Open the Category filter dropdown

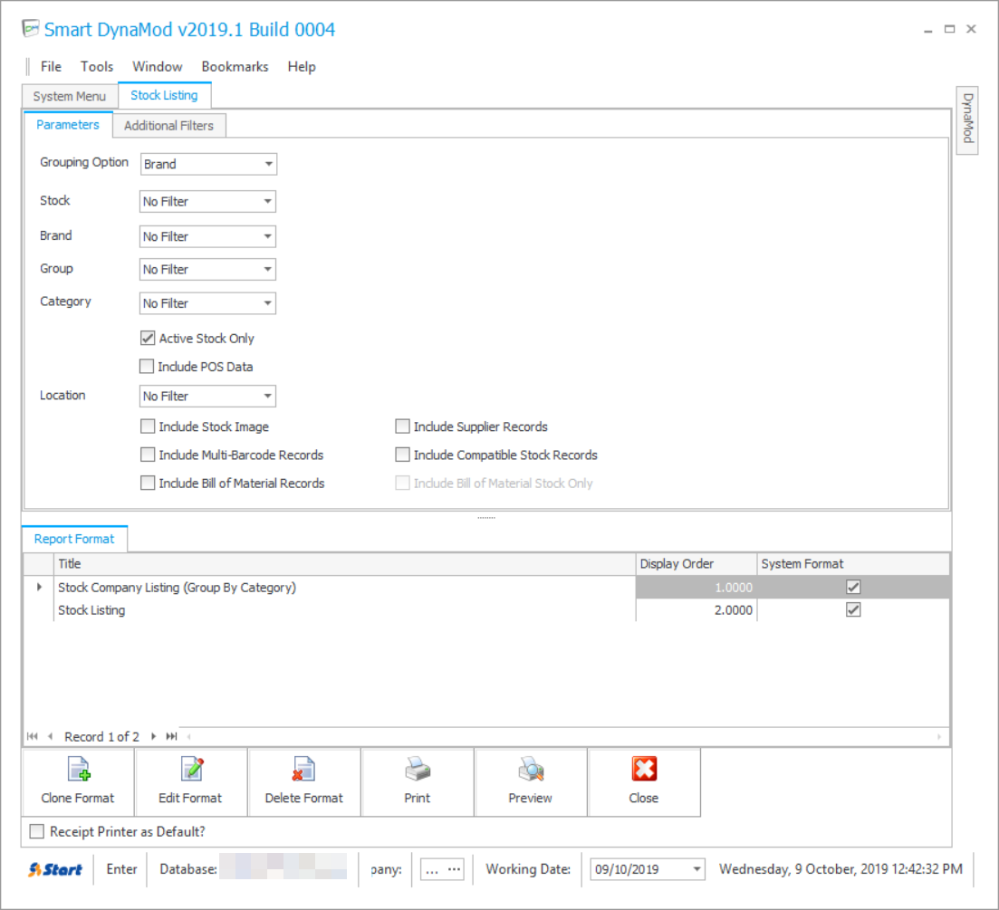coord(267,303)
